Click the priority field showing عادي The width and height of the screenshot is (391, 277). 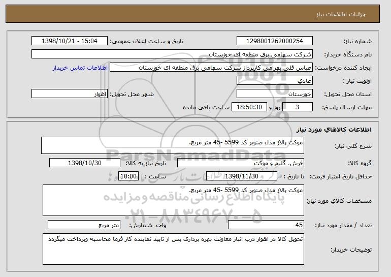[x=275, y=81]
